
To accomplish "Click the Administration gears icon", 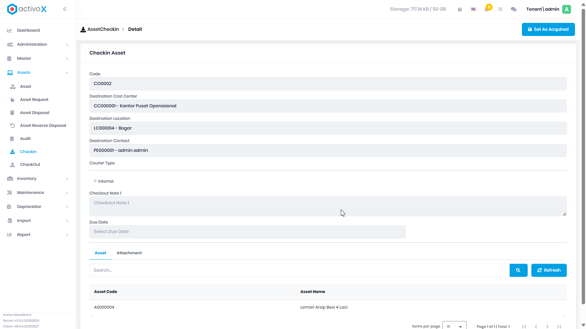I will click(x=10, y=45).
